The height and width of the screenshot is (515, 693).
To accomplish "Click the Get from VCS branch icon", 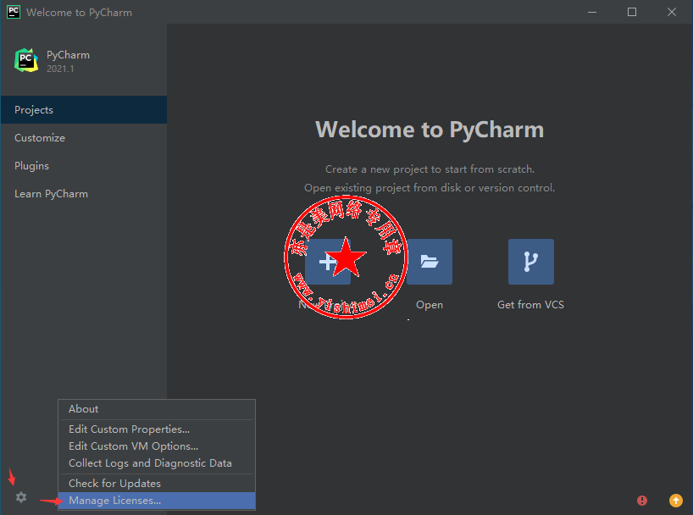I will (531, 262).
